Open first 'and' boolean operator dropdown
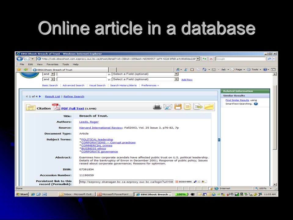The height and width of the screenshot is (220, 293). (x=53, y=74)
